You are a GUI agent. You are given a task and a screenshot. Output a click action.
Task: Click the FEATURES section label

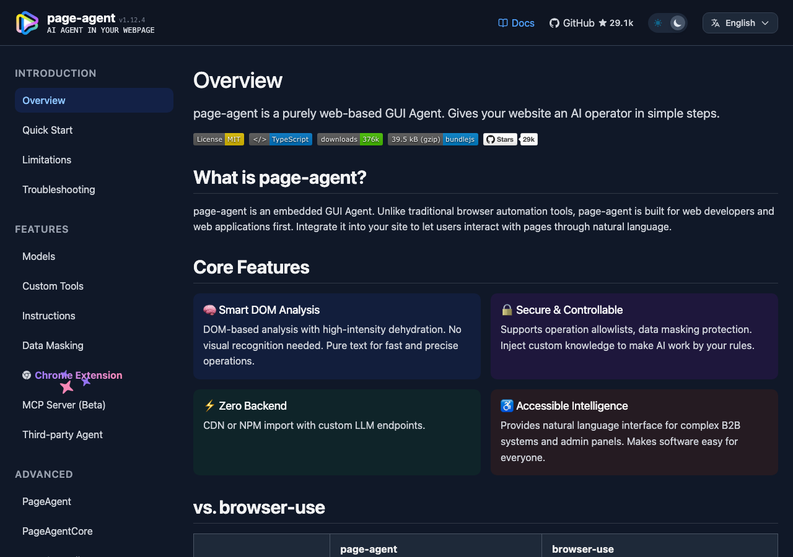pyautogui.click(x=42, y=229)
